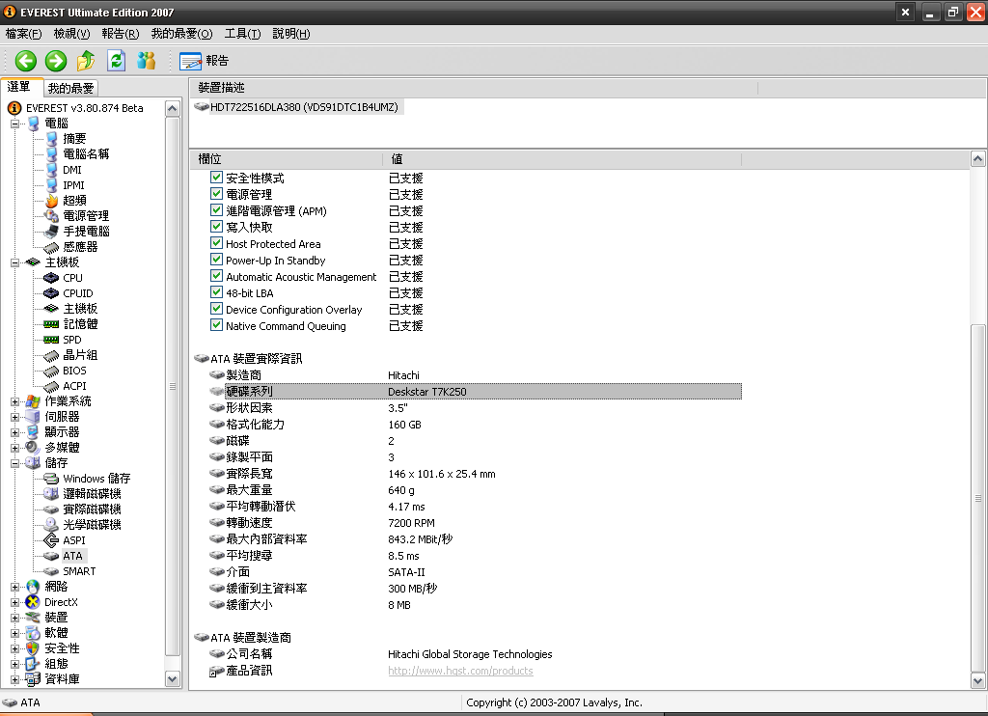Select the CPU tree icon

51,278
